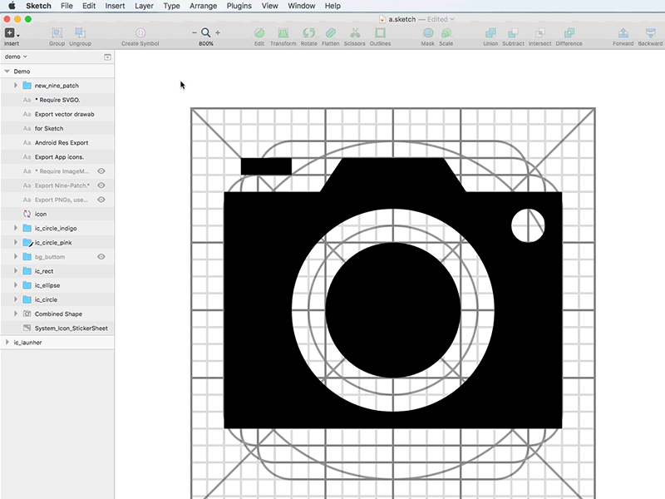Open the demo page dropdown
Image resolution: width=665 pixels, height=499 pixels.
click(x=16, y=57)
